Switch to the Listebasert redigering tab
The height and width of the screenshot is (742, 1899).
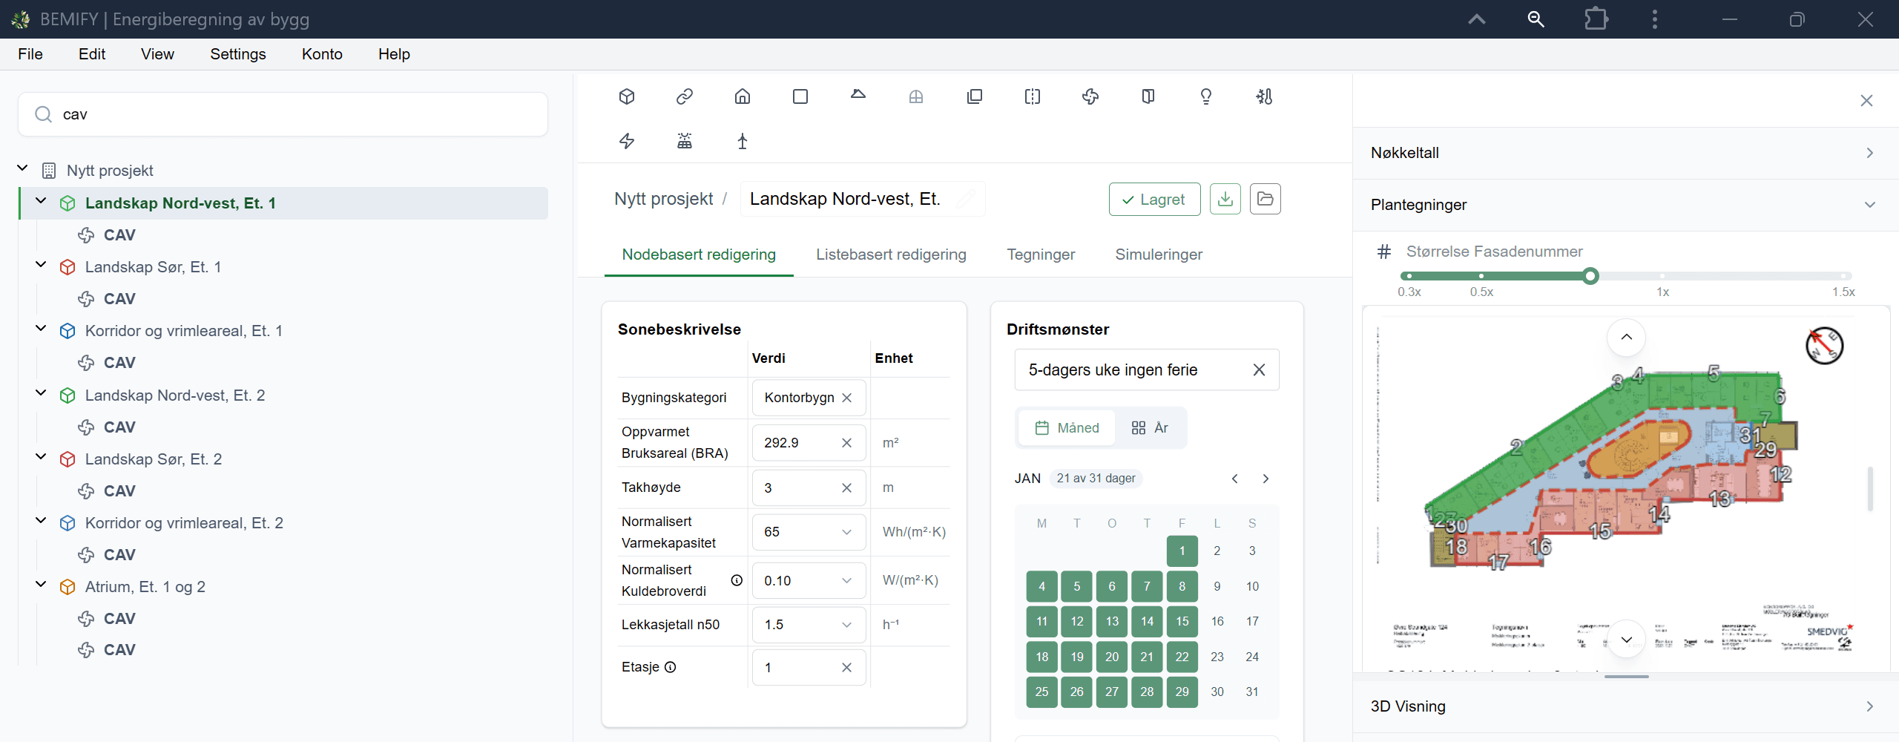pyautogui.click(x=891, y=255)
